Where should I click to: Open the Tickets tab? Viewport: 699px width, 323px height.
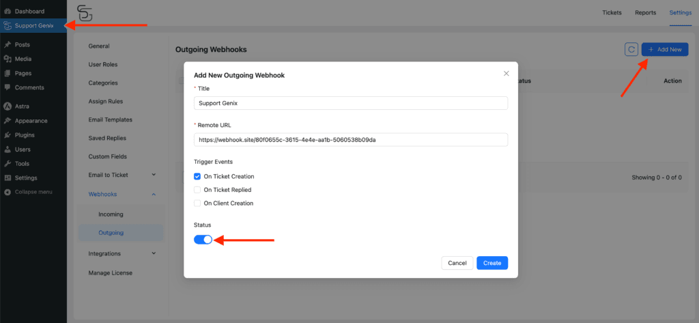tap(612, 12)
